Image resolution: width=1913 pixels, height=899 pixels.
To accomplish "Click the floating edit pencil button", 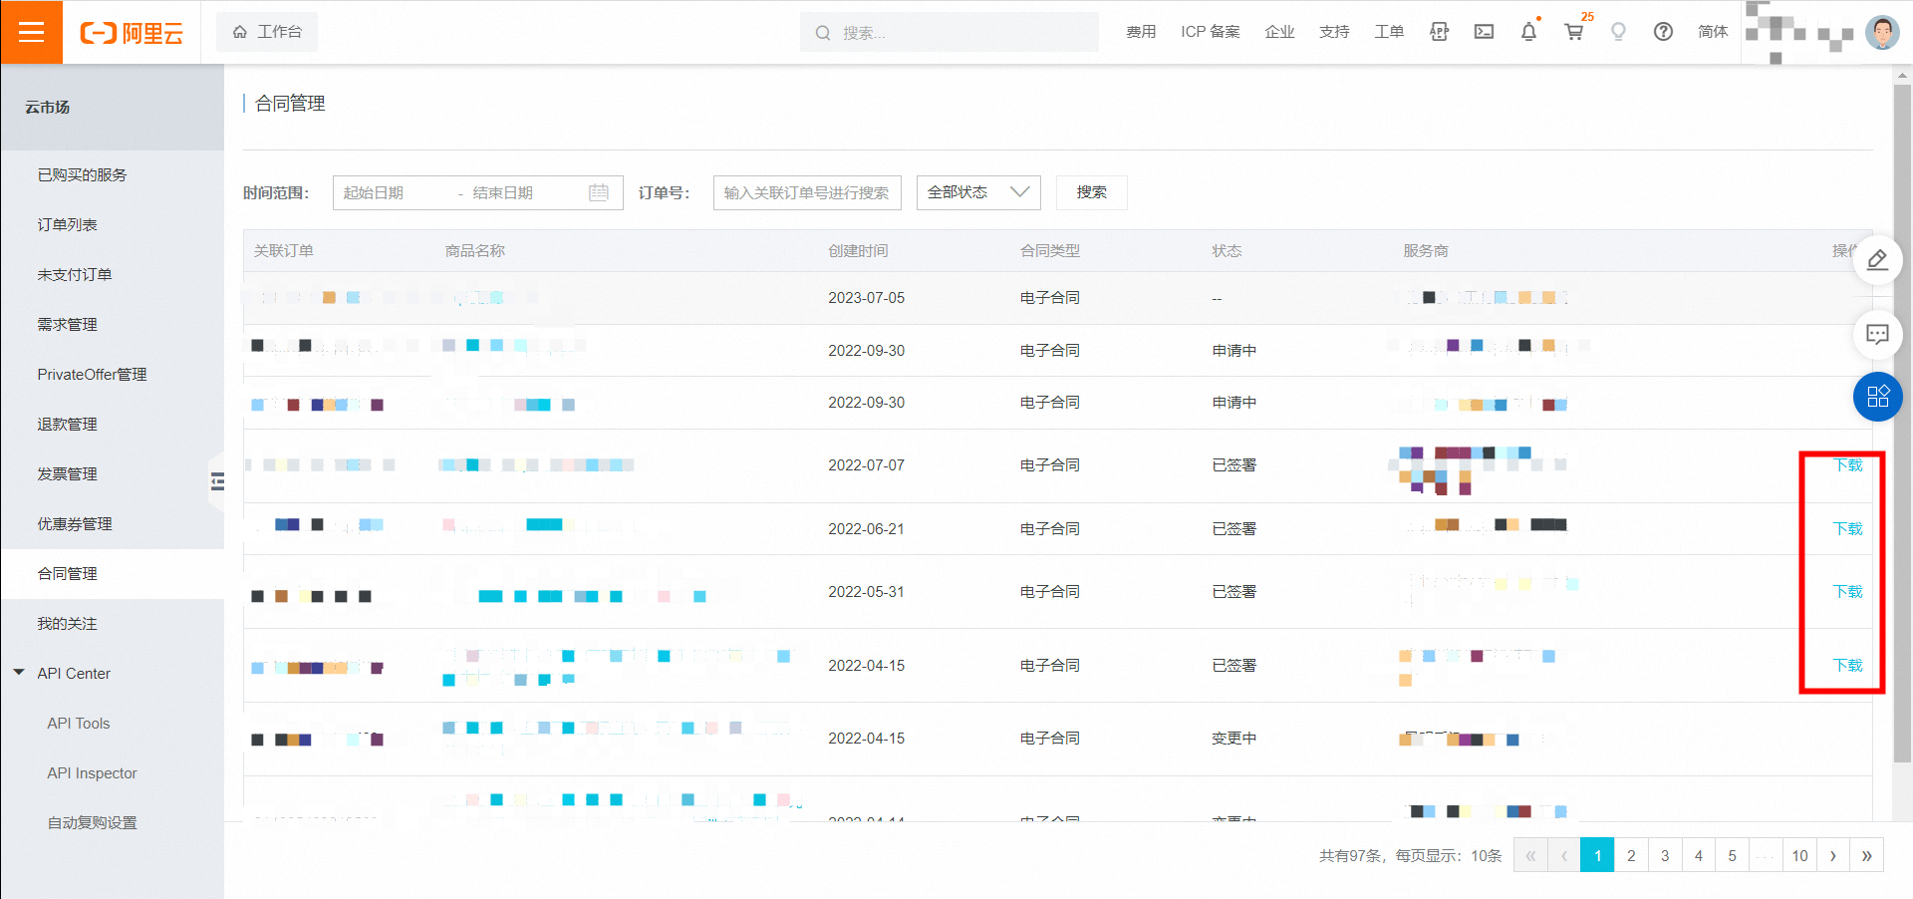I will 1877,261.
